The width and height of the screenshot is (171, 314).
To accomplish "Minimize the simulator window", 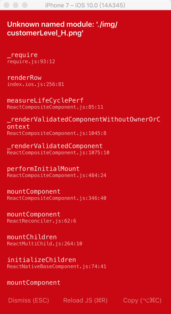I will point(16,5).
